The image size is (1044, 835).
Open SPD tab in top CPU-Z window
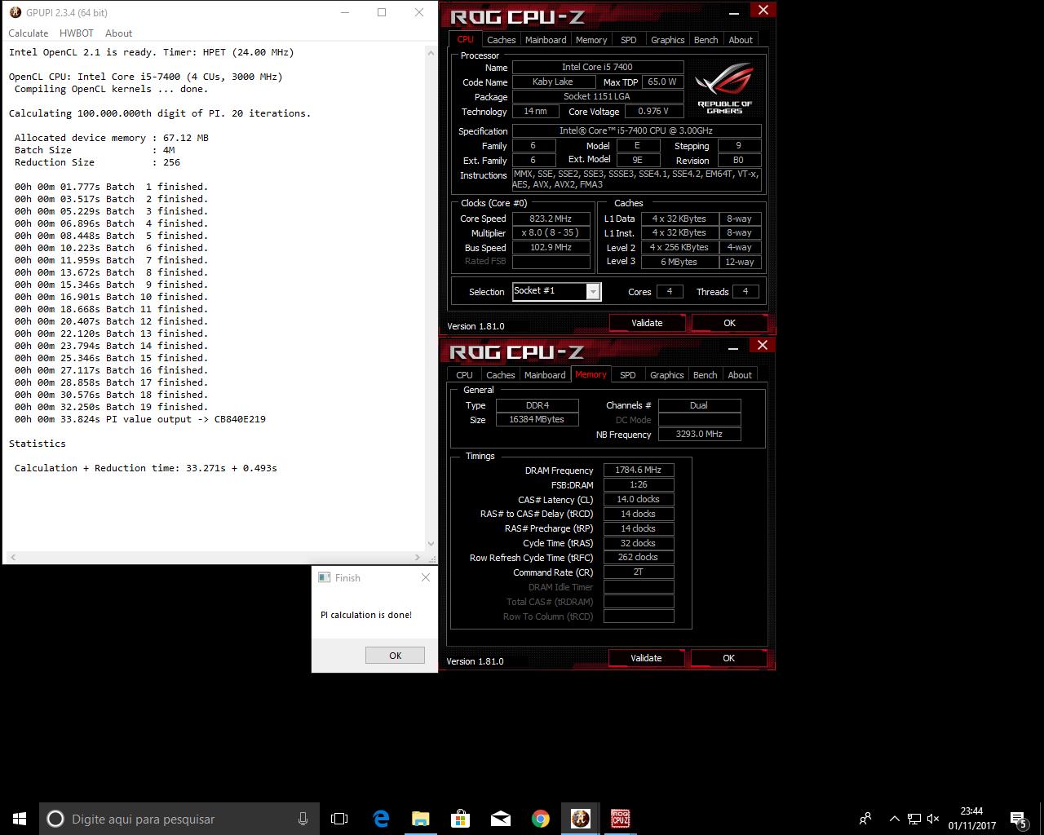628,40
